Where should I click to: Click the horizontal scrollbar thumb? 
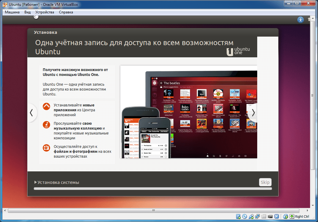pos(154,210)
